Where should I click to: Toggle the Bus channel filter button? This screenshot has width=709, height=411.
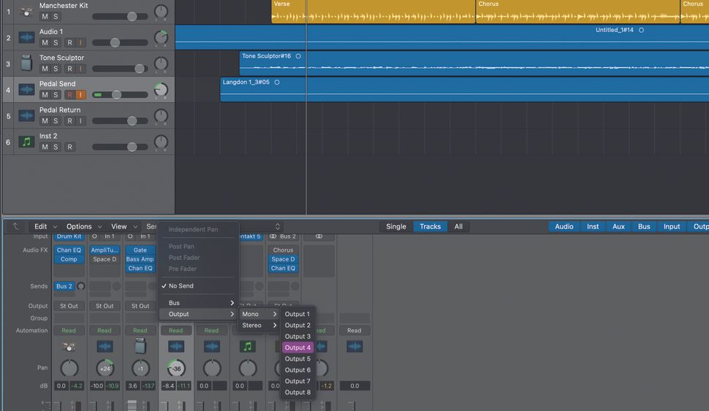[x=644, y=226]
